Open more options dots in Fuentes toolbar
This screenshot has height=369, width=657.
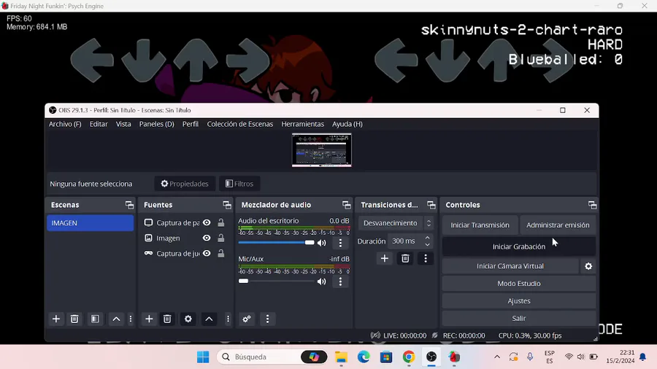(228, 319)
